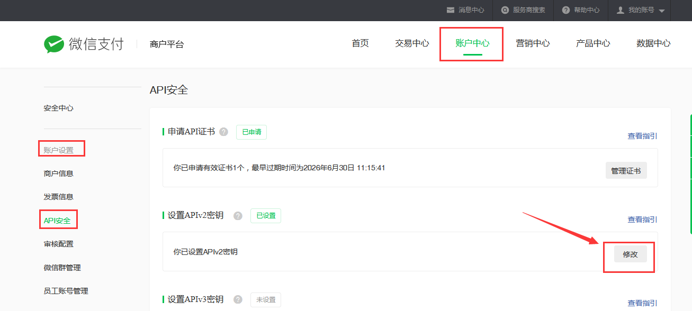Click help icon next to 设置APIv3密钥
This screenshot has width=692, height=311.
tap(238, 299)
